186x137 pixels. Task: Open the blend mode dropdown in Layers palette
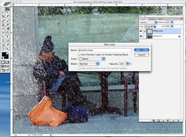click(149, 23)
